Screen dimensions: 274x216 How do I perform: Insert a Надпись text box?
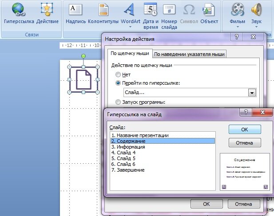tap(75, 14)
